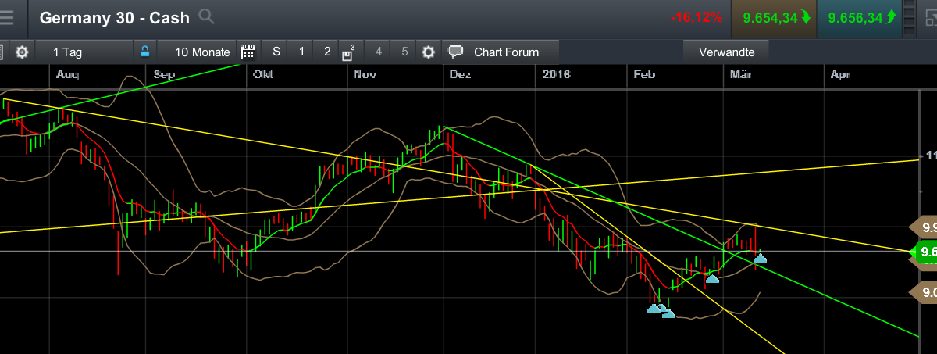This screenshot has width=937, height=354.
Task: Click the save layout 3 icon
Action: (x=348, y=53)
